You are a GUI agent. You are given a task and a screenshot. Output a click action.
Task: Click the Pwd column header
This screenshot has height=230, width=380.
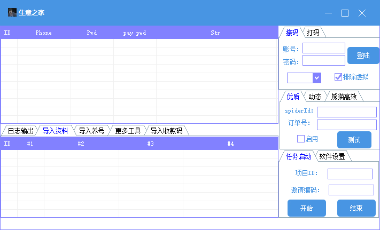point(92,33)
